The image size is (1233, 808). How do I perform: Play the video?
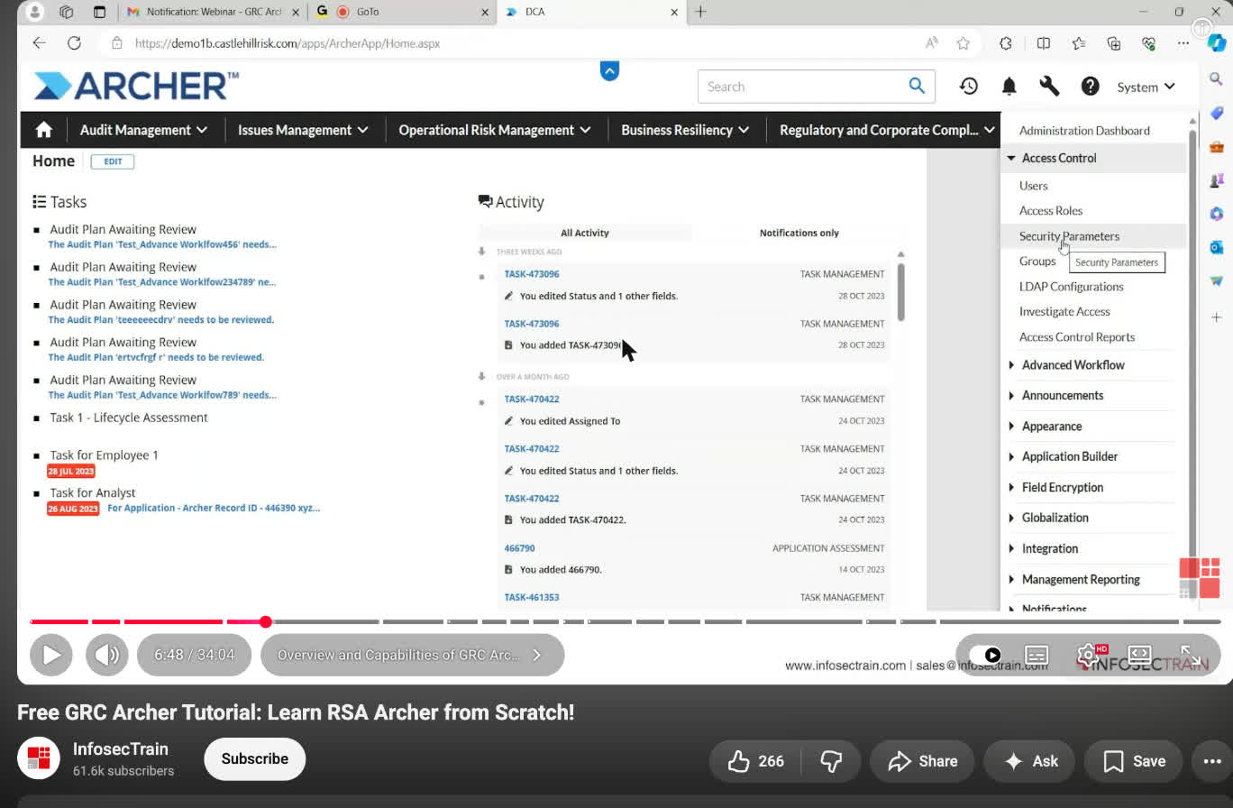click(x=51, y=655)
